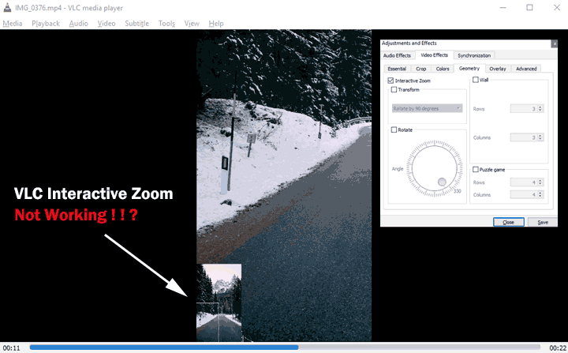The width and height of the screenshot is (568, 353).
Task: Enable the Transform checkbox
Action: (x=394, y=89)
